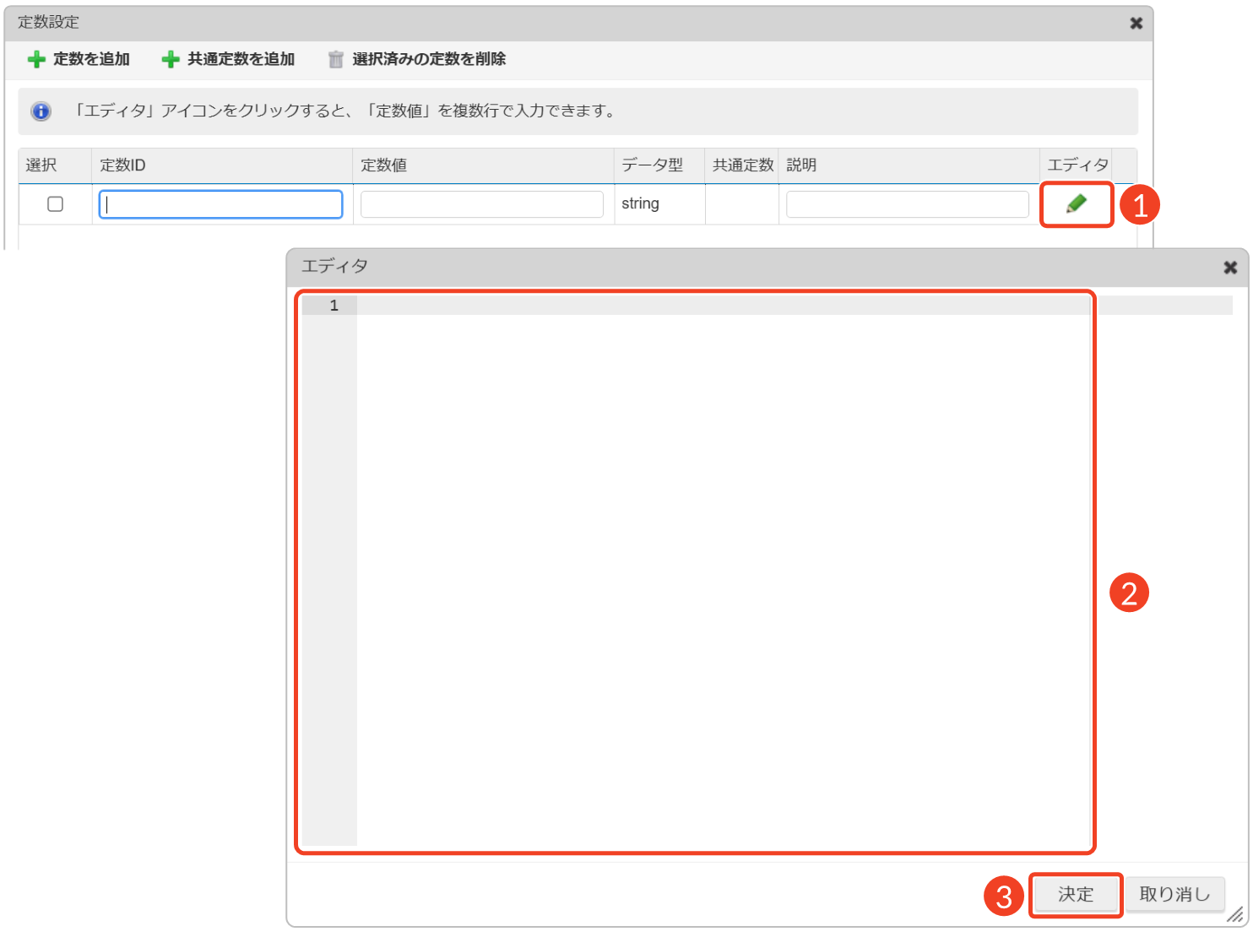This screenshot has height=937, width=1253.
Task: Click into the 定数値 input field
Action: 481,204
